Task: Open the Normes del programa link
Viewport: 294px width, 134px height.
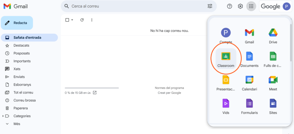Action: pyautogui.click(x=169, y=88)
